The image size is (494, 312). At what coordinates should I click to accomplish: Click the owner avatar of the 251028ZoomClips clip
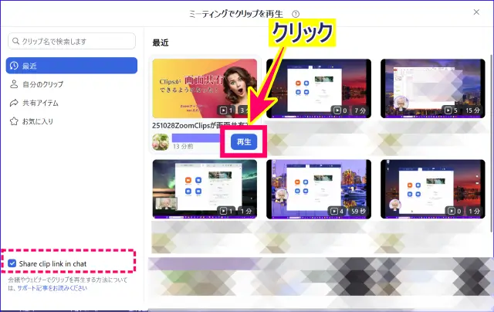(161, 142)
